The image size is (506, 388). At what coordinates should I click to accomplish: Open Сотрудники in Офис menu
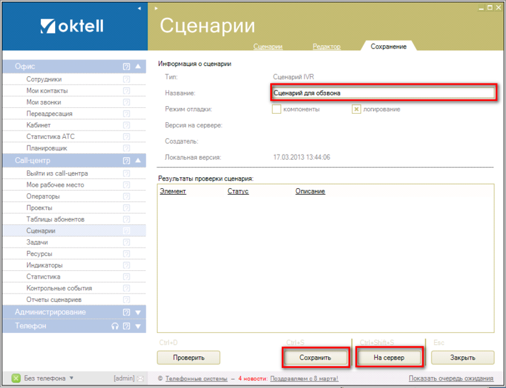point(44,79)
